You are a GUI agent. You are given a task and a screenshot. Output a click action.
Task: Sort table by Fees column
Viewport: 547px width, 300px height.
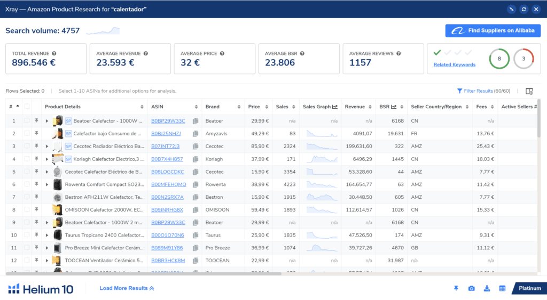(x=492, y=107)
